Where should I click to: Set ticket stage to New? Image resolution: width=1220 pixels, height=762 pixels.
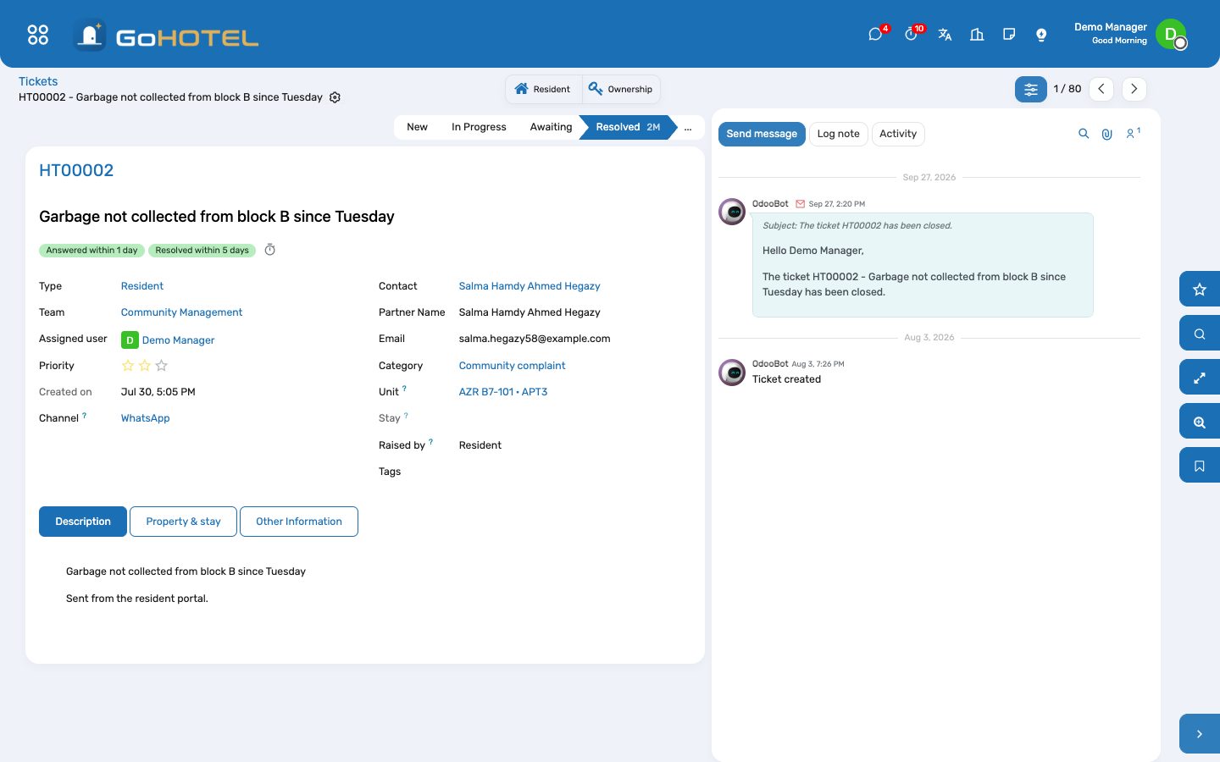(417, 127)
